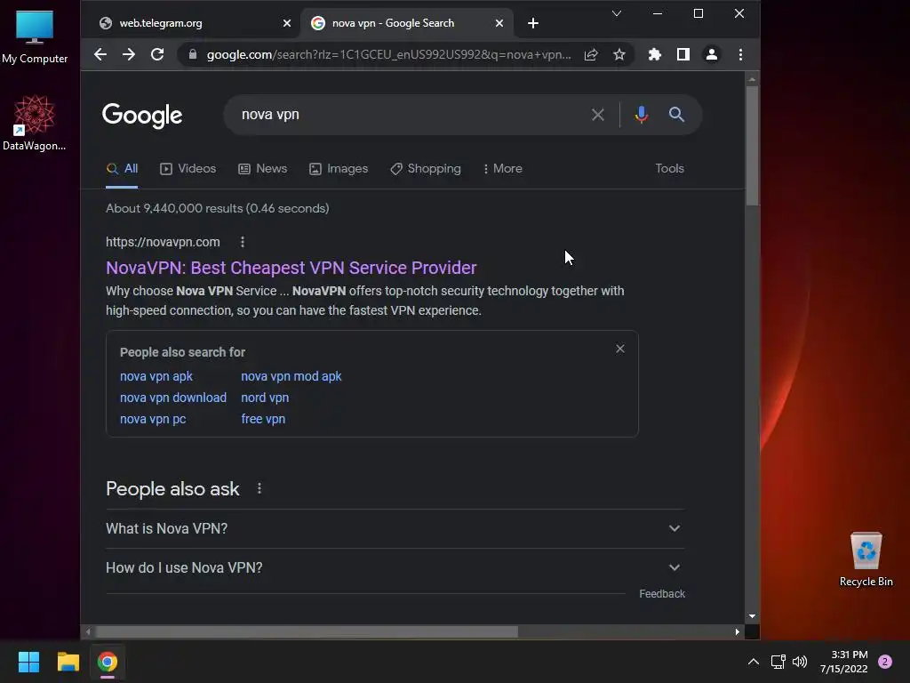Click the volume speaker tray icon
The height and width of the screenshot is (683, 910).
coord(800,662)
